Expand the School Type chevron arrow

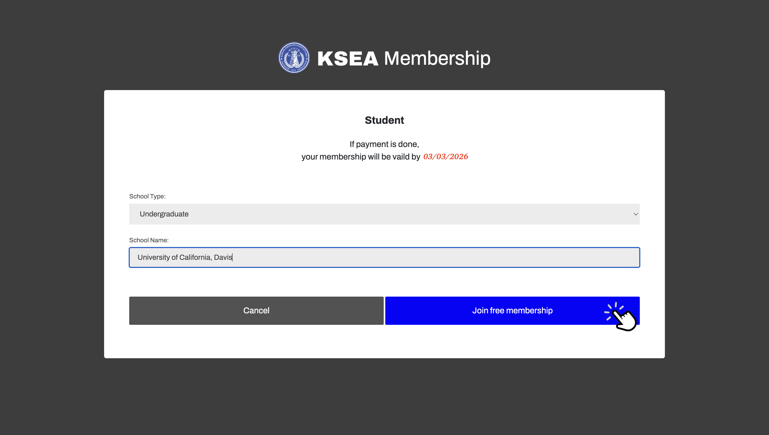pos(636,214)
